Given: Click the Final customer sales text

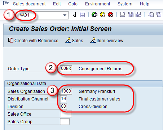Looking at the screenshot, I should (100, 99).
